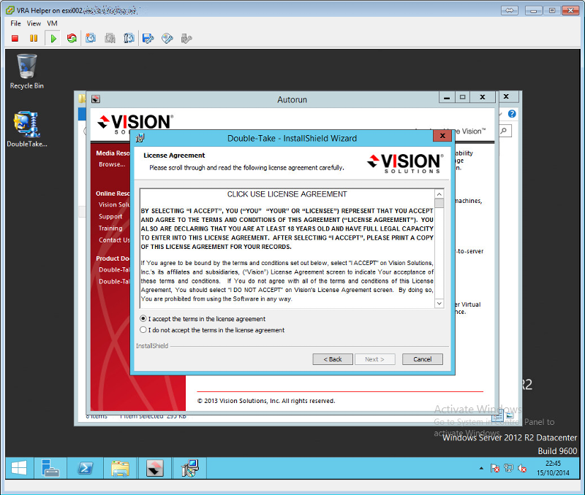Viewport: 585px width, 495px height.
Task: Open the Snapshot Manager toolbar icon
Action: pyautogui.click(x=129, y=39)
